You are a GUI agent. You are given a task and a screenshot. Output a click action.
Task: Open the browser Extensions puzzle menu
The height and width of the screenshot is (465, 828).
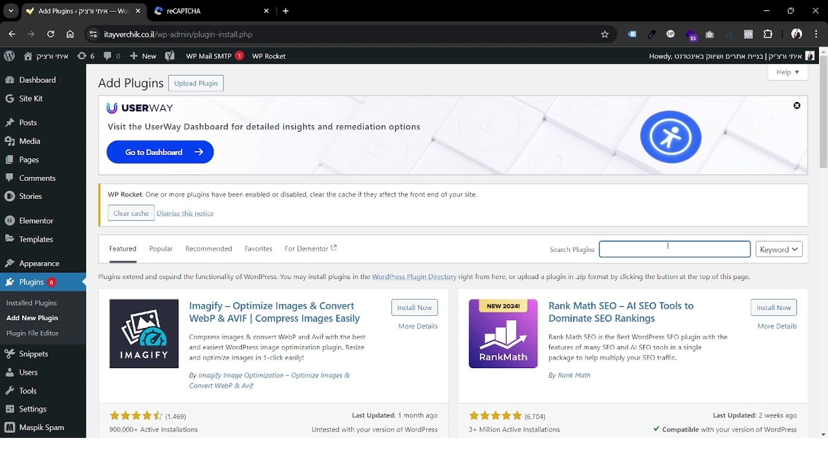click(x=768, y=34)
